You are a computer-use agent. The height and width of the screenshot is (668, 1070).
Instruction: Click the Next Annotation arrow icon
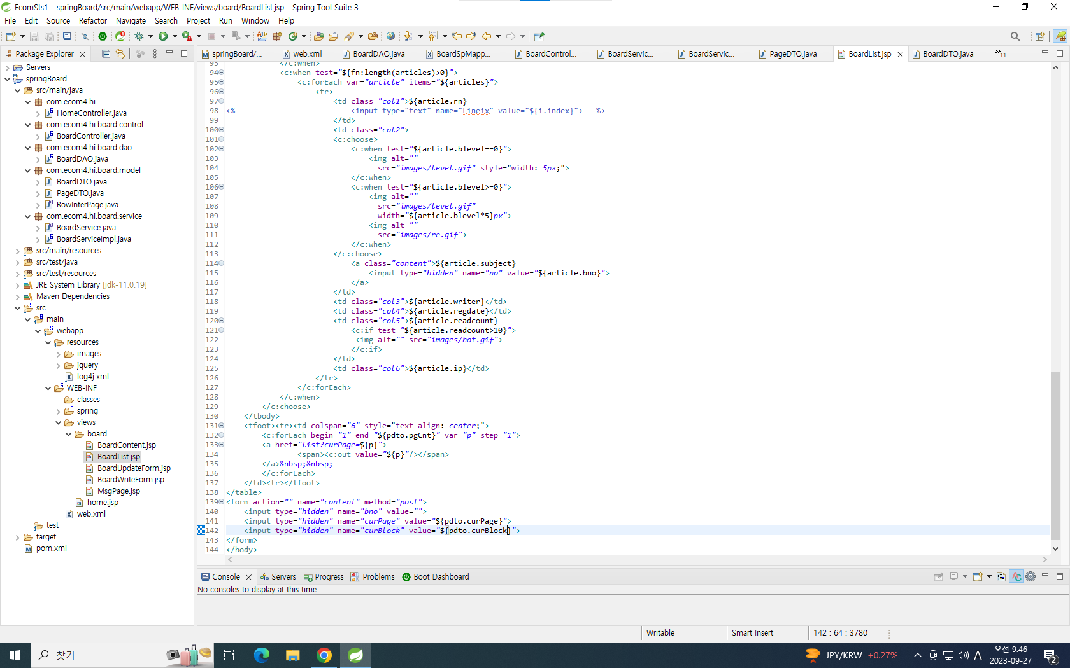click(408, 36)
